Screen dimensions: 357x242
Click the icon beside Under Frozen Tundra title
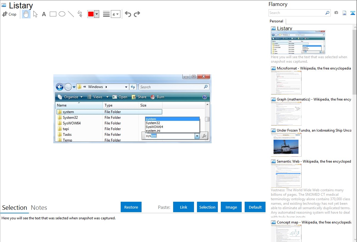click(x=273, y=130)
